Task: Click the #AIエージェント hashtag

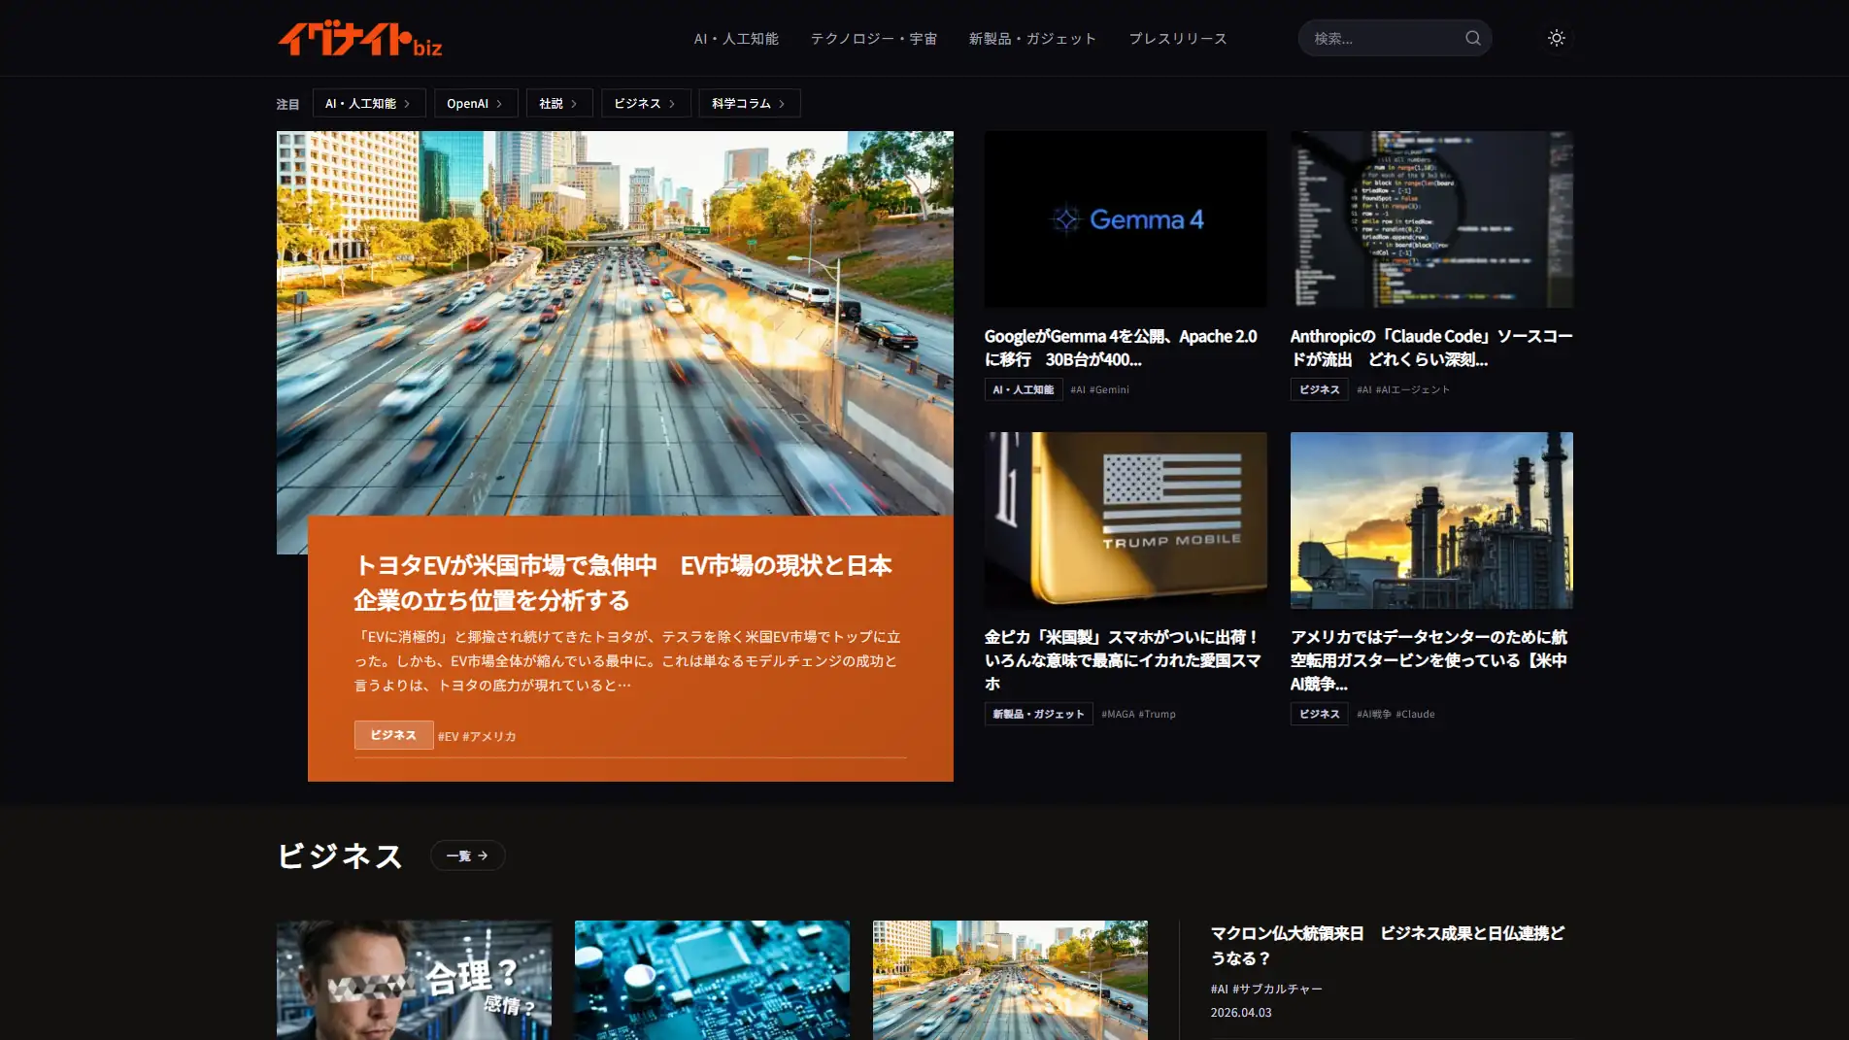Action: (x=1413, y=389)
